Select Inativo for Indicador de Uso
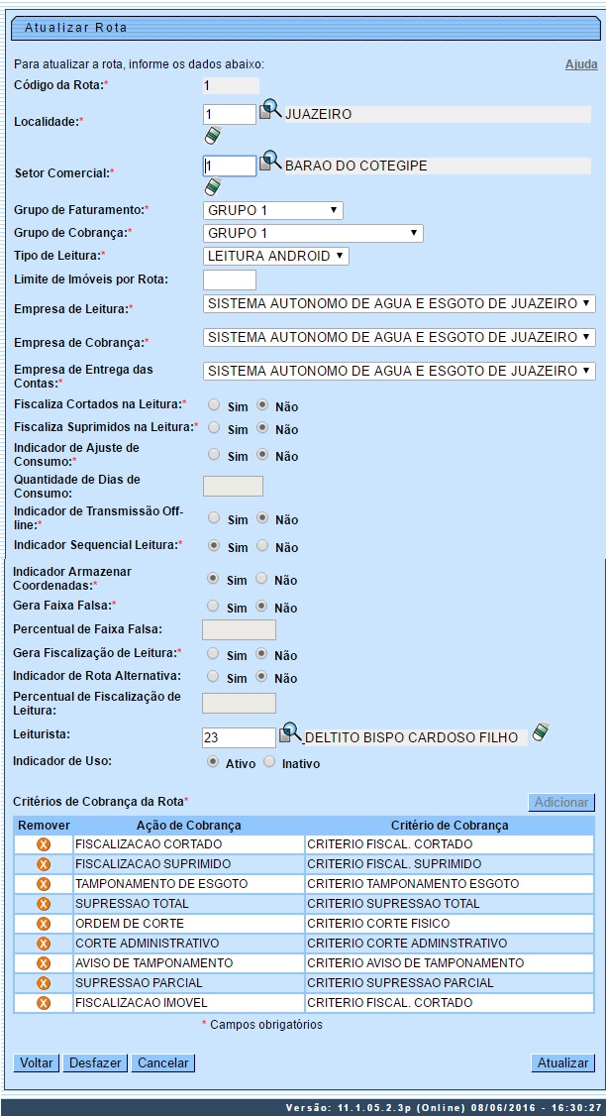The height and width of the screenshot is (1116, 606). [269, 761]
